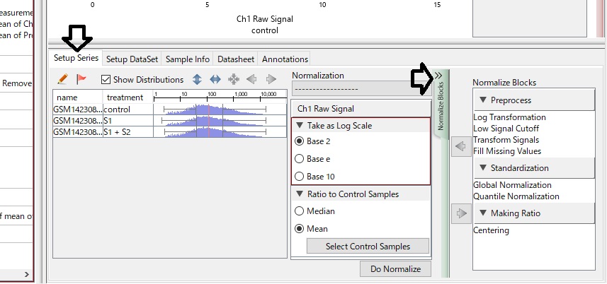Toggle the Show Distributions checkbox
Image resolution: width=607 pixels, height=284 pixels.
106,80
